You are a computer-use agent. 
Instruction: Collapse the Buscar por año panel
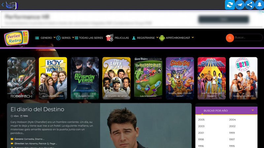(252, 110)
